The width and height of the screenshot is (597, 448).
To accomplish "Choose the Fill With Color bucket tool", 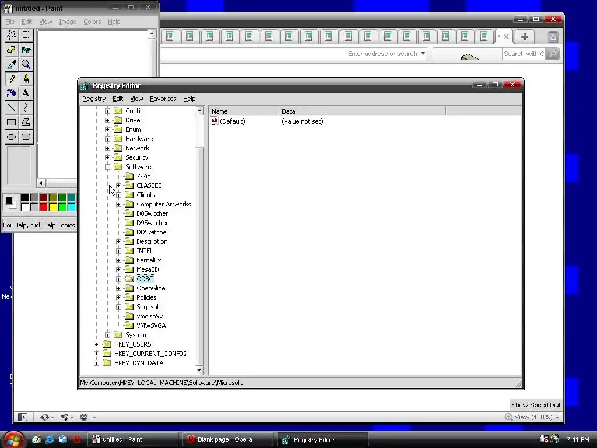I will click(x=26, y=50).
